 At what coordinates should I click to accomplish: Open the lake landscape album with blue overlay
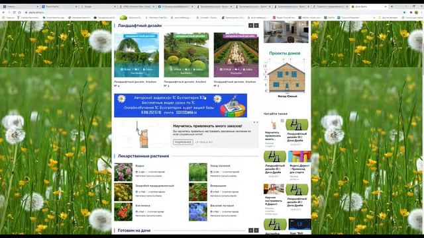click(x=136, y=55)
